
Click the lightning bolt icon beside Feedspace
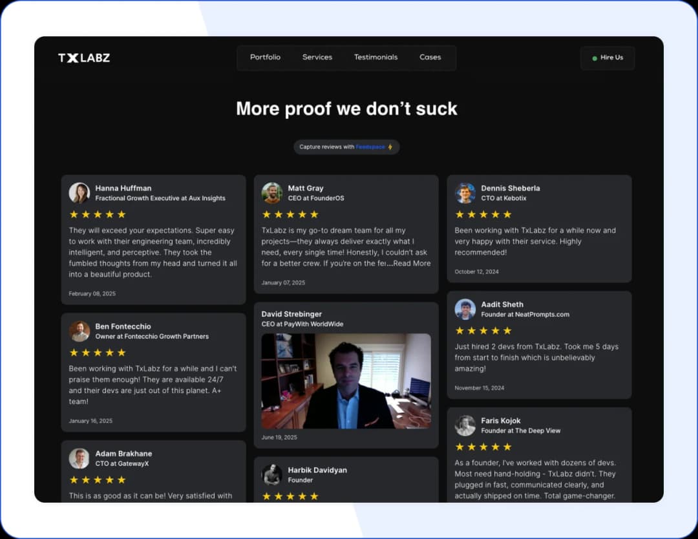coord(390,147)
